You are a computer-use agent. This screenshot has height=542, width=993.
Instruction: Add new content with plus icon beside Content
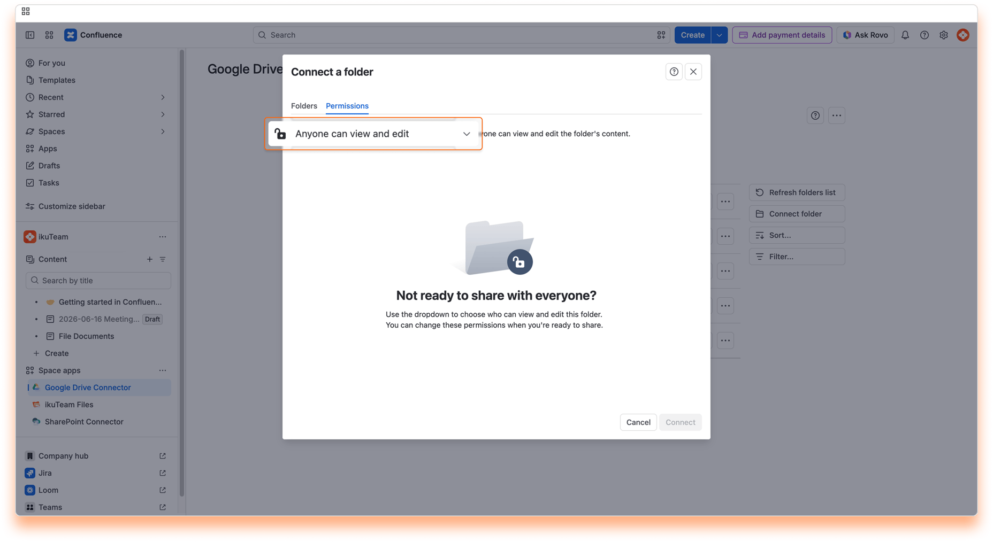pos(149,259)
